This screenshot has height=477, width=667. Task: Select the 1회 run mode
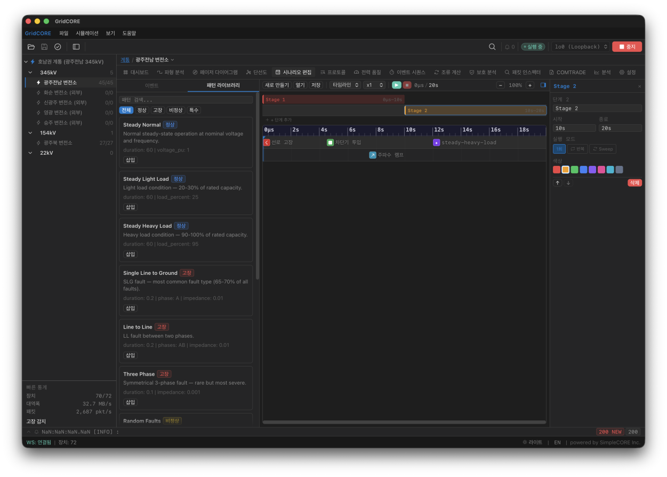[559, 149]
